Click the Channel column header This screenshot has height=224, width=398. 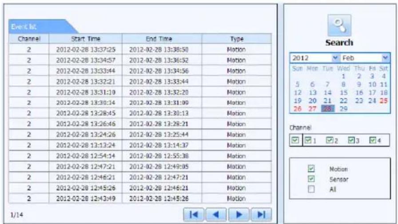(29, 39)
